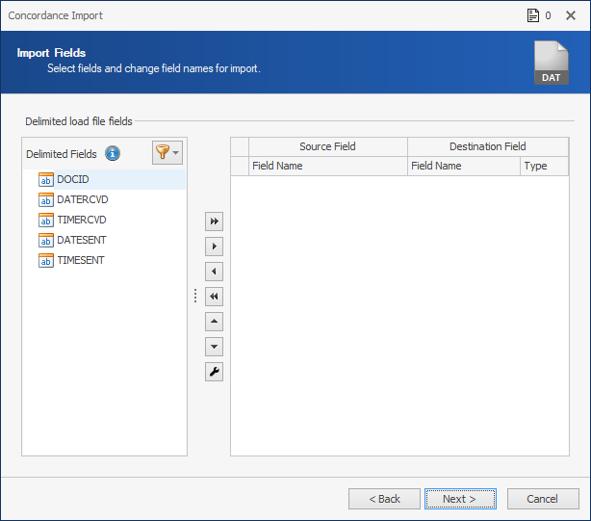
Task: Click the add selected field right-arrow button
Action: pos(214,247)
